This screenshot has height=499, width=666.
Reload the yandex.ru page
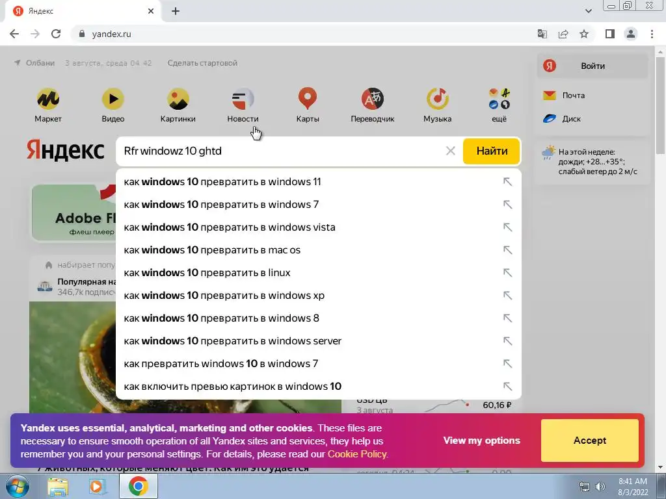[x=56, y=34]
